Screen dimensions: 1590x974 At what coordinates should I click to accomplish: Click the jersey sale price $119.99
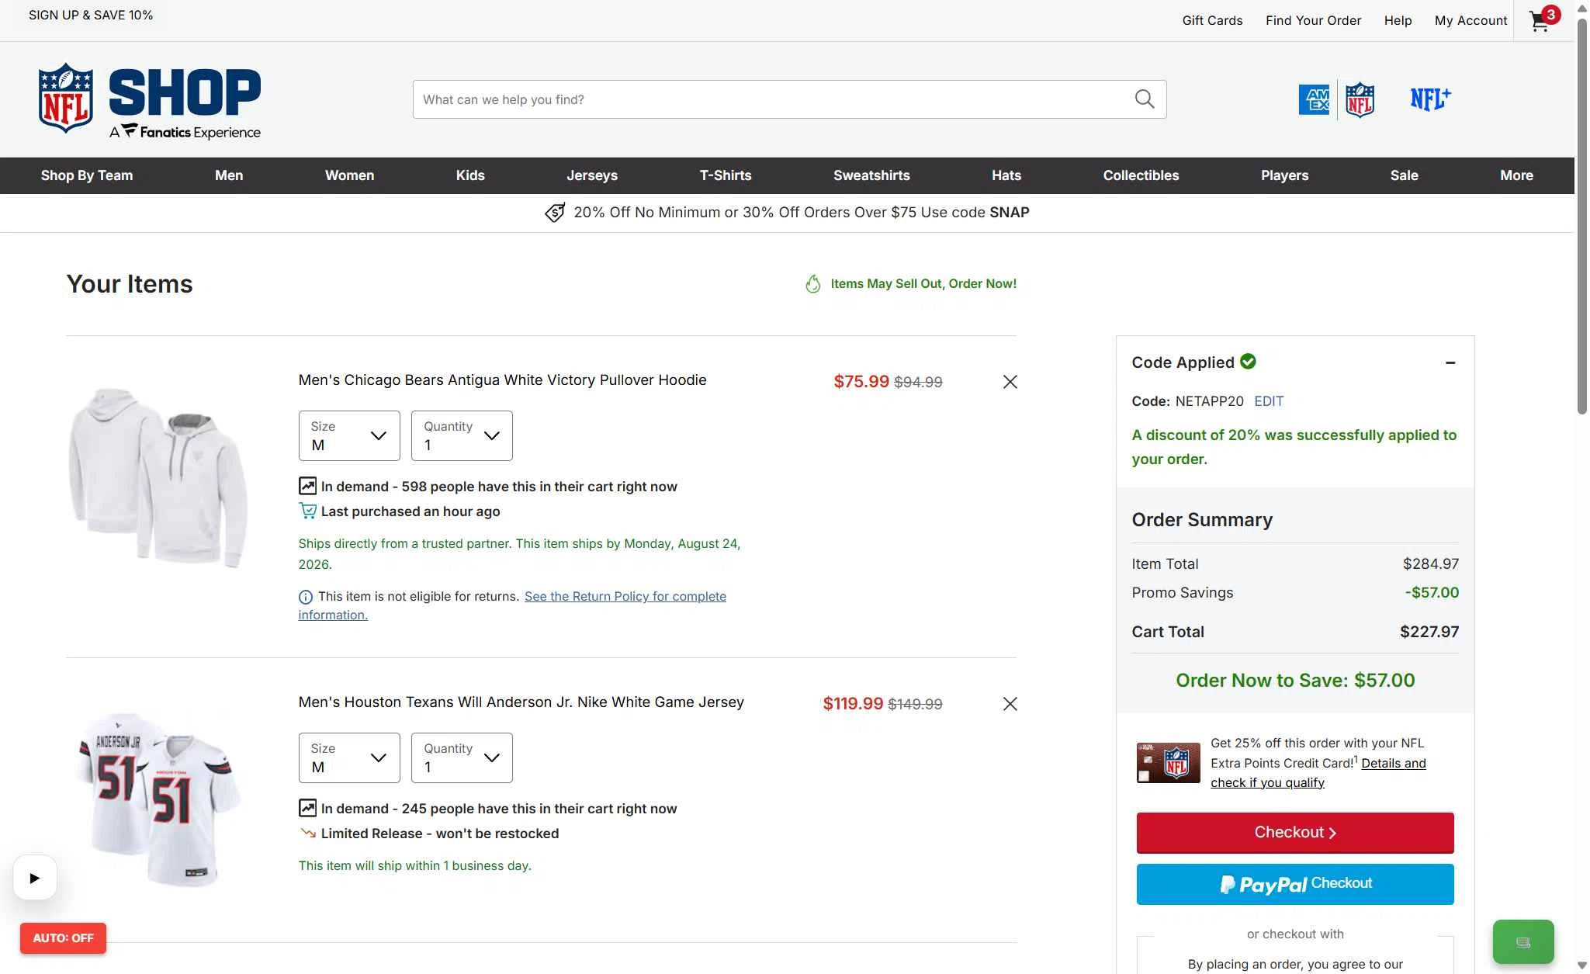click(x=853, y=704)
